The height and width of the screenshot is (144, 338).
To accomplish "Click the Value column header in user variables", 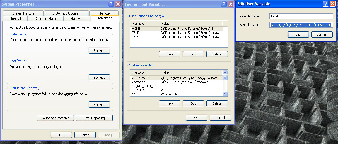I will [x=191, y=24].
